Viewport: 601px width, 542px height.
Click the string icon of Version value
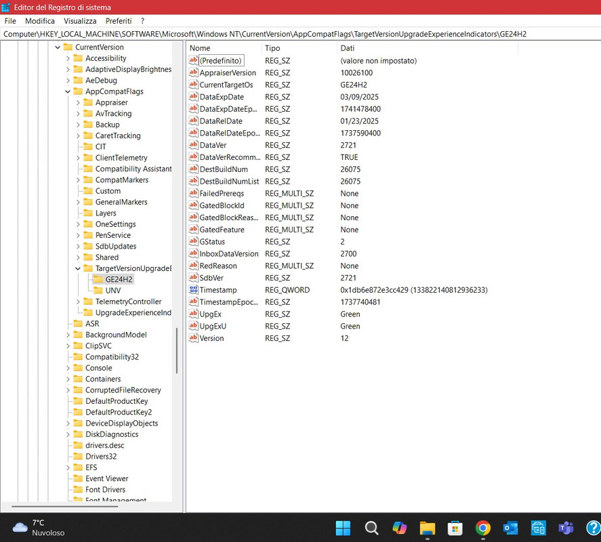click(x=194, y=338)
